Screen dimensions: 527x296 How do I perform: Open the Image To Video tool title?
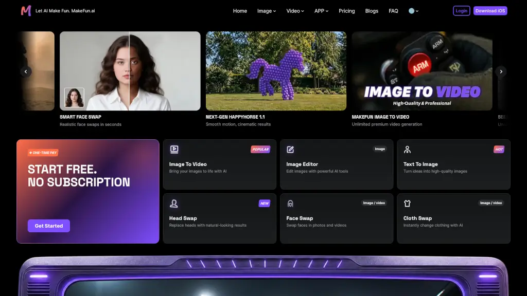pos(188,164)
